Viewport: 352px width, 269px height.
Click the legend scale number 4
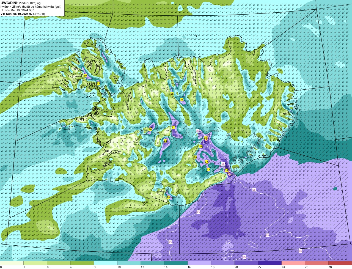click(x=48, y=267)
